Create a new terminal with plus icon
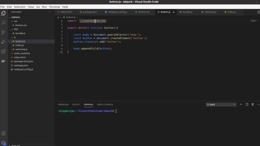The height and width of the screenshot is (146, 260). coord(241,105)
